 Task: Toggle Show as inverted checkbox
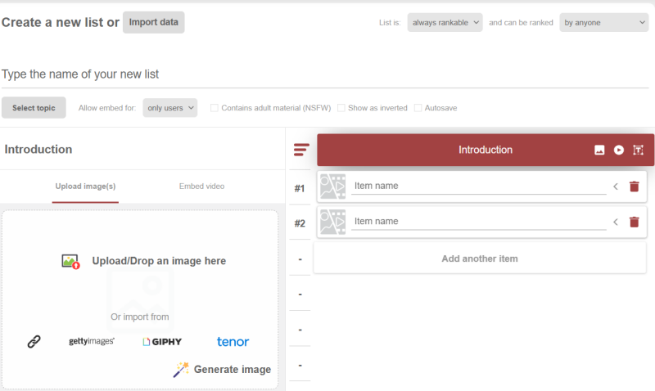click(x=341, y=108)
